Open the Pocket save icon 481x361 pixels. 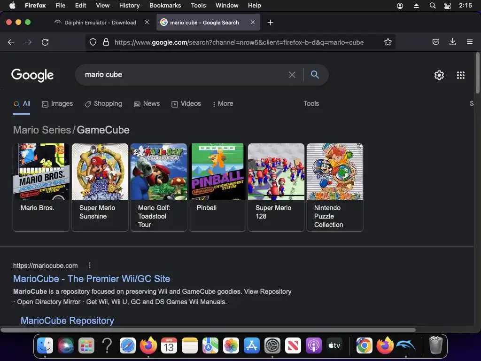coord(435,42)
